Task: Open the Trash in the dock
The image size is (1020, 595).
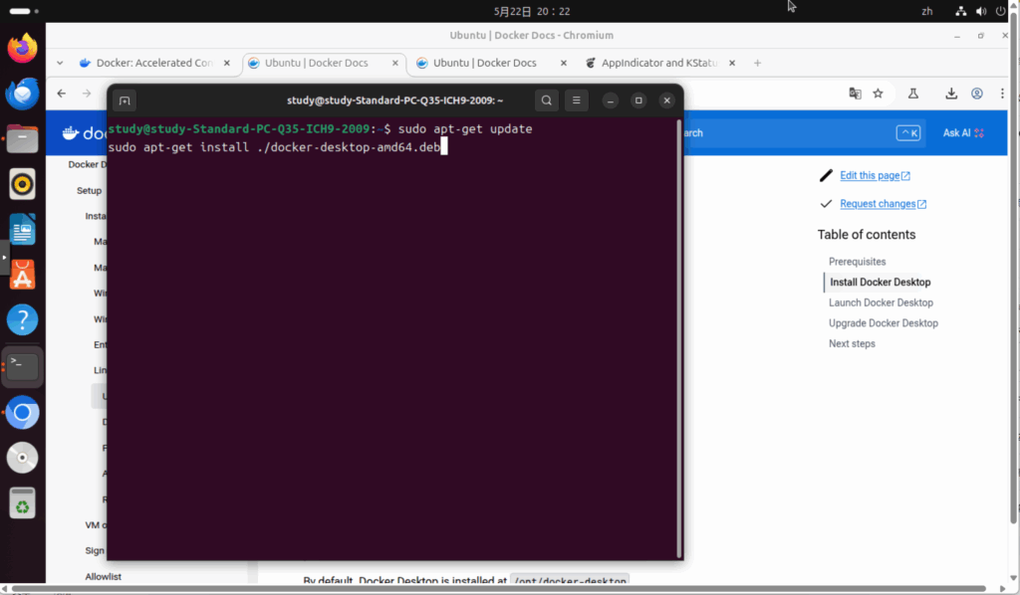Action: [22, 502]
